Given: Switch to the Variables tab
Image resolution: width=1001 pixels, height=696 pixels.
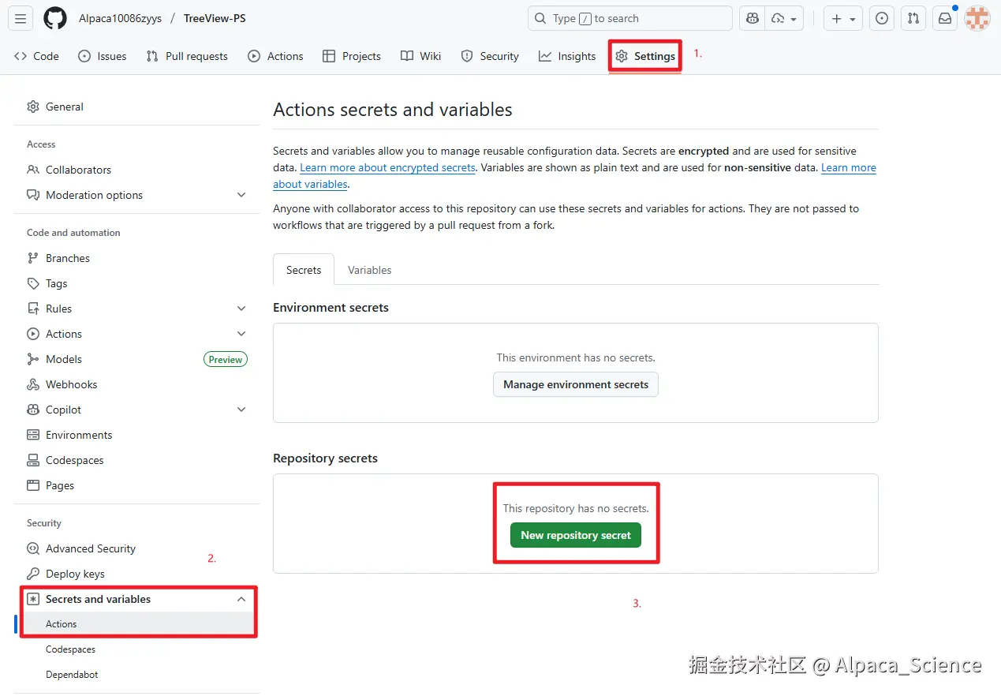Looking at the screenshot, I should (x=369, y=270).
